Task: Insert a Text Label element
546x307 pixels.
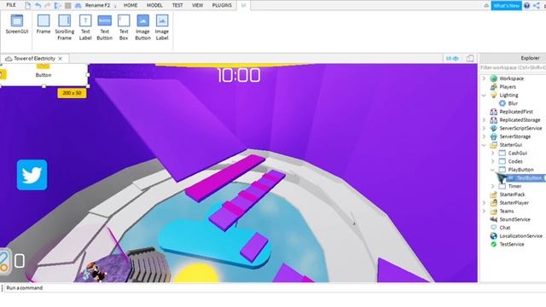Action: 85,27
